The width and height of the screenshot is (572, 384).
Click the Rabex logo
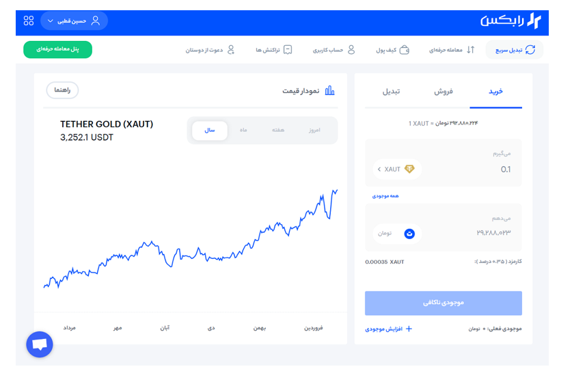[510, 21]
